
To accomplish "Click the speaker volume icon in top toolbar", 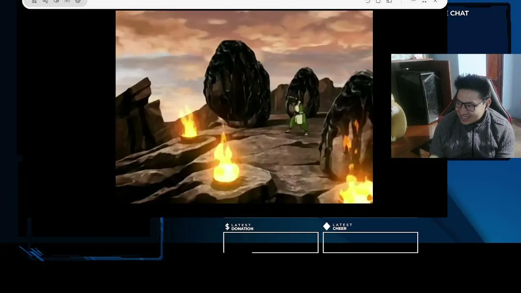I will point(56,2).
